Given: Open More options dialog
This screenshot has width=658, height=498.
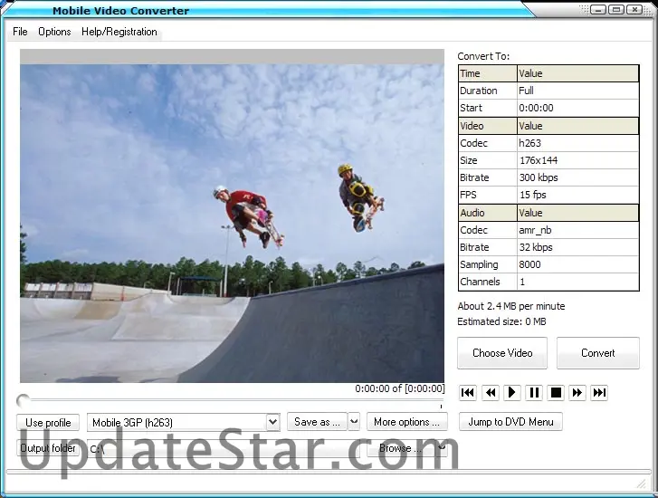Looking at the screenshot, I should 406,422.
